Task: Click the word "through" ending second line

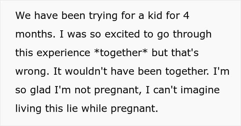Action: 192,34
